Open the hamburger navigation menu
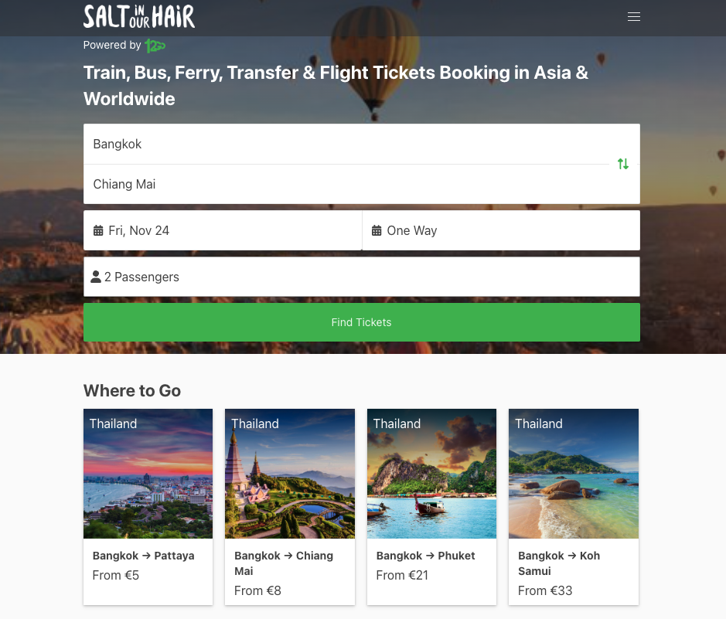 pyautogui.click(x=633, y=17)
